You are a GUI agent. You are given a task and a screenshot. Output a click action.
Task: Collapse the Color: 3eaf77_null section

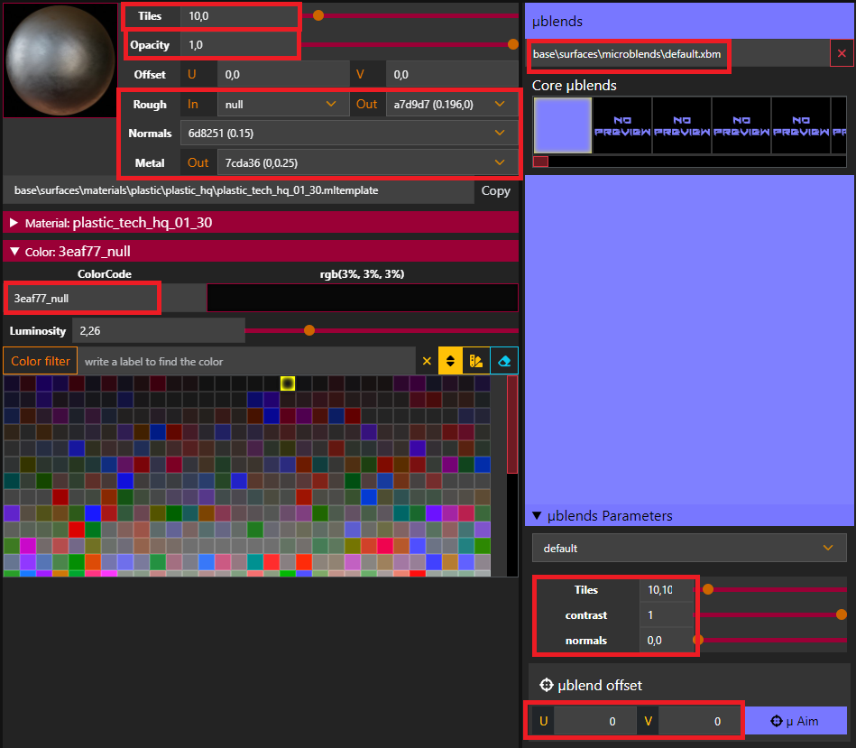[14, 252]
